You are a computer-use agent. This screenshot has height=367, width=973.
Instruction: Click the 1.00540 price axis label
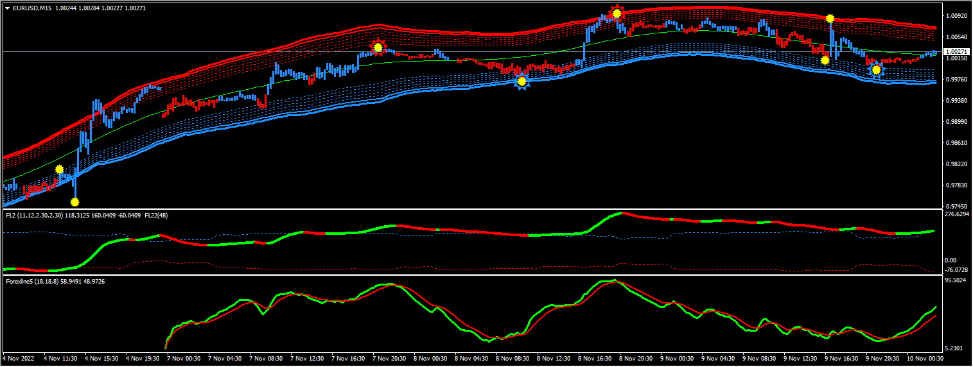[x=956, y=37]
